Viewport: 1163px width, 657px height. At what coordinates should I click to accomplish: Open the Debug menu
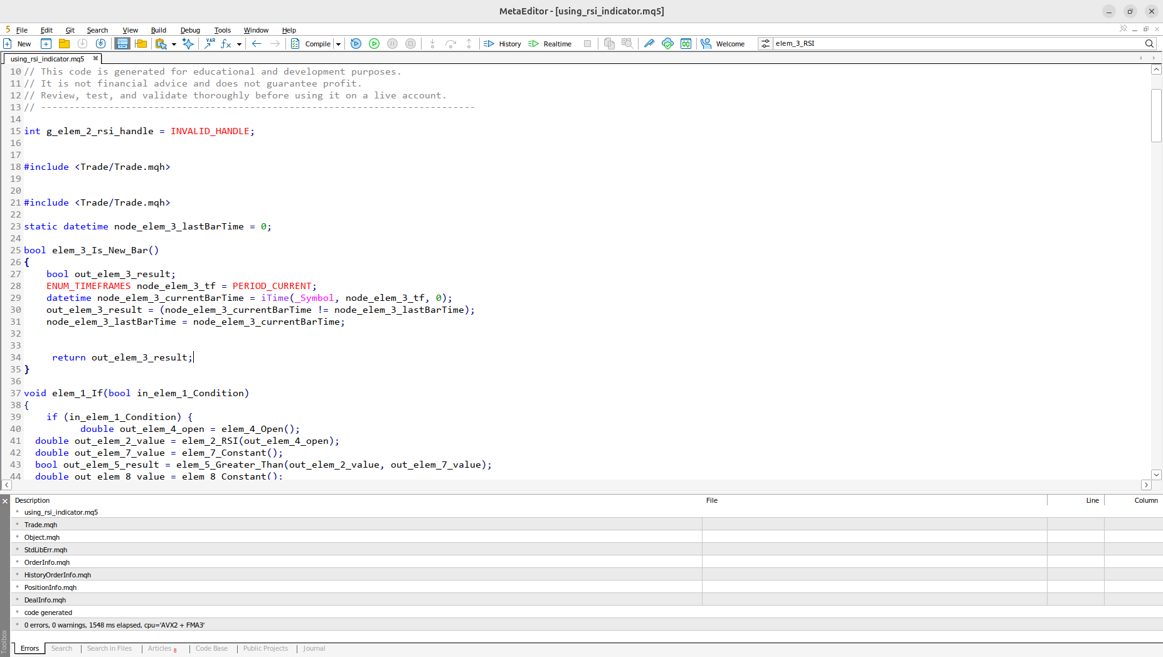[190, 30]
